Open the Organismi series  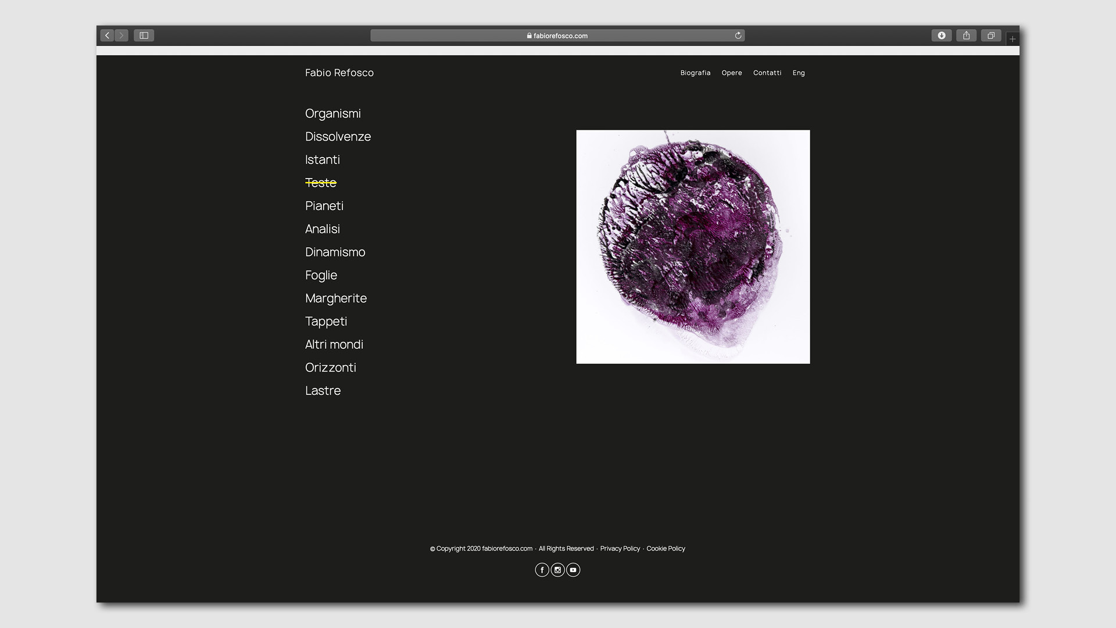coord(333,113)
